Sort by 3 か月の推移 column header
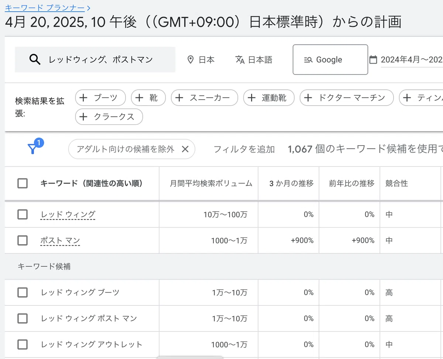This screenshot has width=443, height=359. point(292,183)
